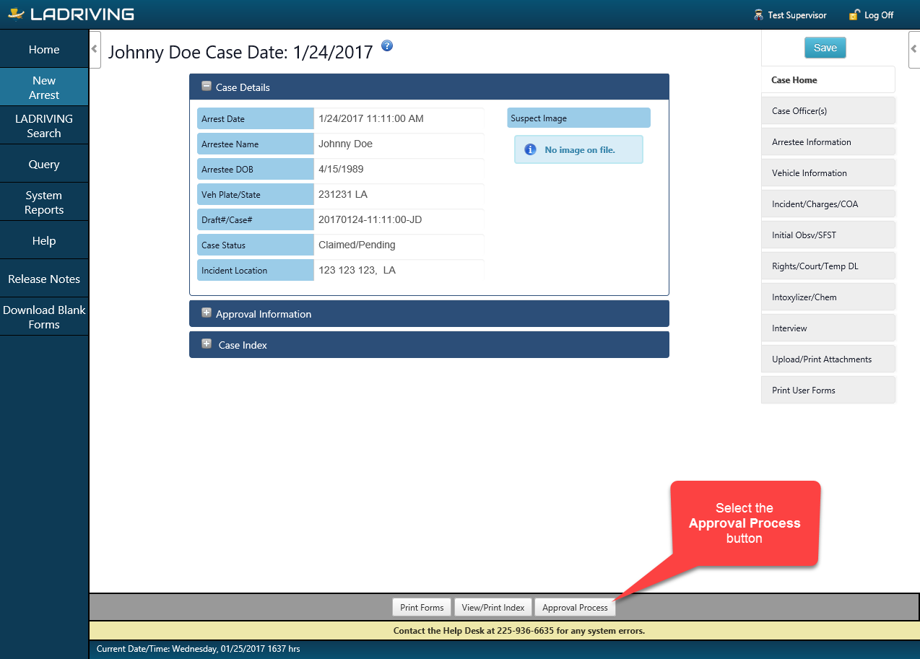This screenshot has height=659, width=920.
Task: Click the LADRIVING logo icon
Action: [16, 14]
